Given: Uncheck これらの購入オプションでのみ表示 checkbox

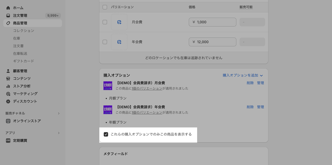Looking at the screenshot, I should (106, 134).
